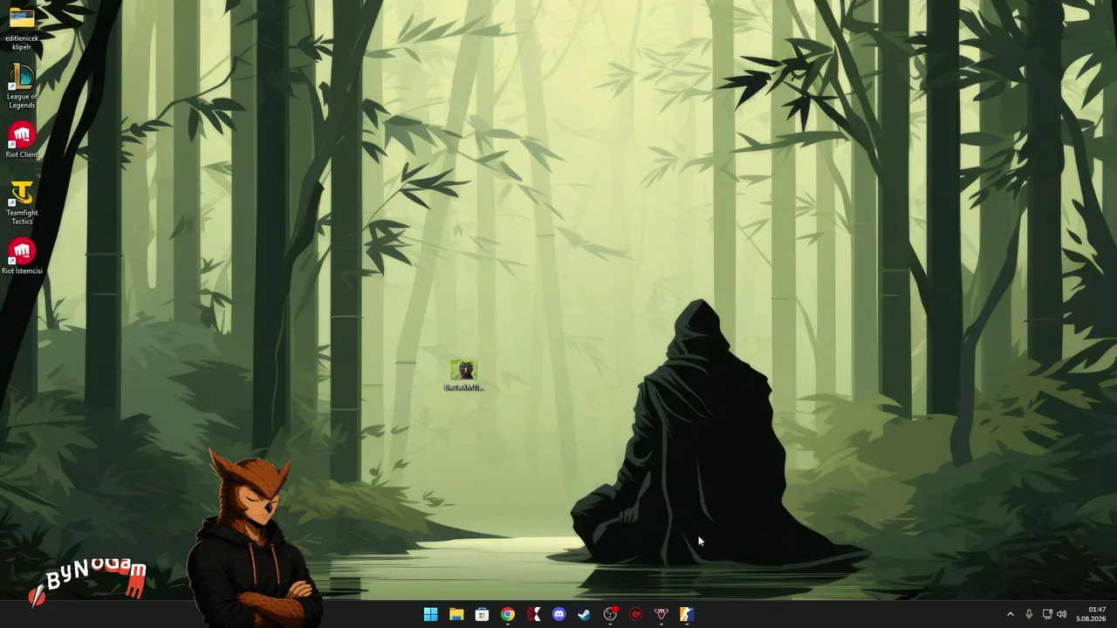
Task: Open OBS Studio from the taskbar
Action: pos(611,615)
